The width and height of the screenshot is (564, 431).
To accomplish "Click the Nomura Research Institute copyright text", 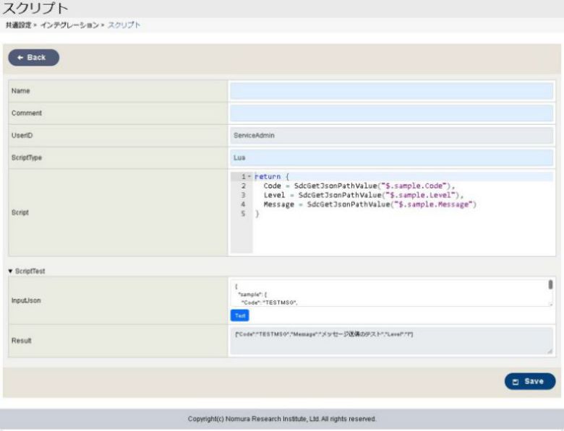I will 282,419.
